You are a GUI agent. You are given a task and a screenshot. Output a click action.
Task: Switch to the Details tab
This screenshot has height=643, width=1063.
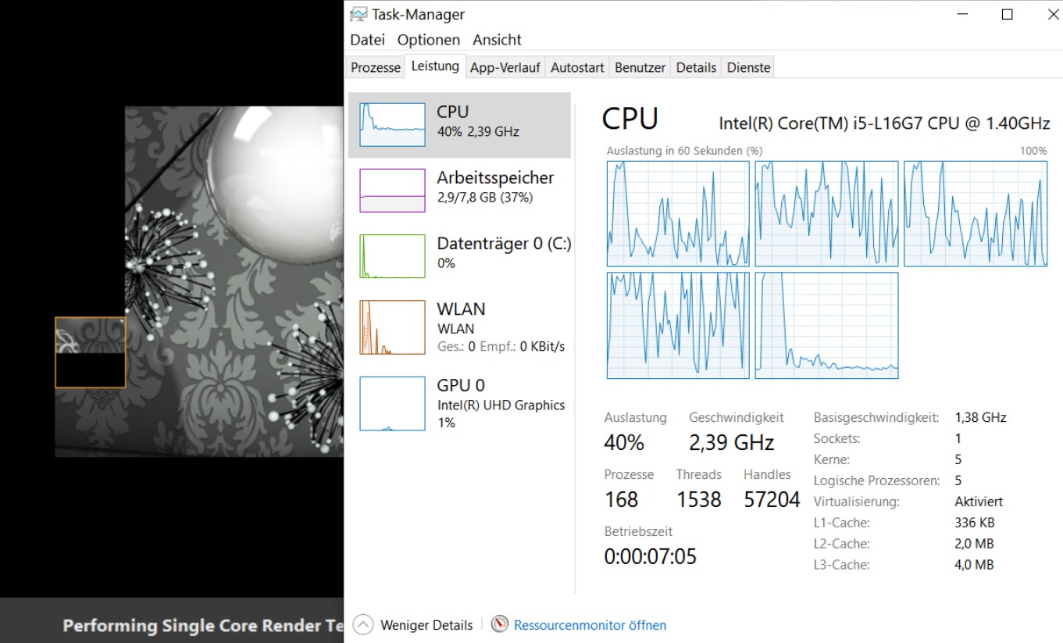point(695,67)
